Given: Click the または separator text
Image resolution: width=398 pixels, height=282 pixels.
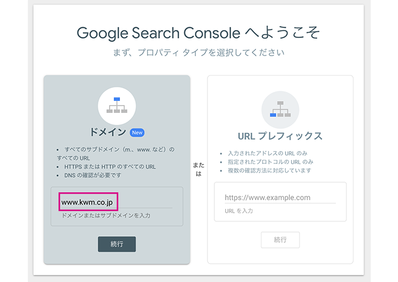Looking at the screenshot, I should pos(198,170).
